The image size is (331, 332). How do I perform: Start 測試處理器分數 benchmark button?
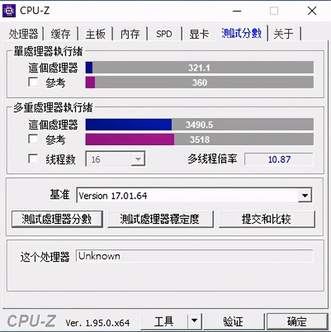57,219
